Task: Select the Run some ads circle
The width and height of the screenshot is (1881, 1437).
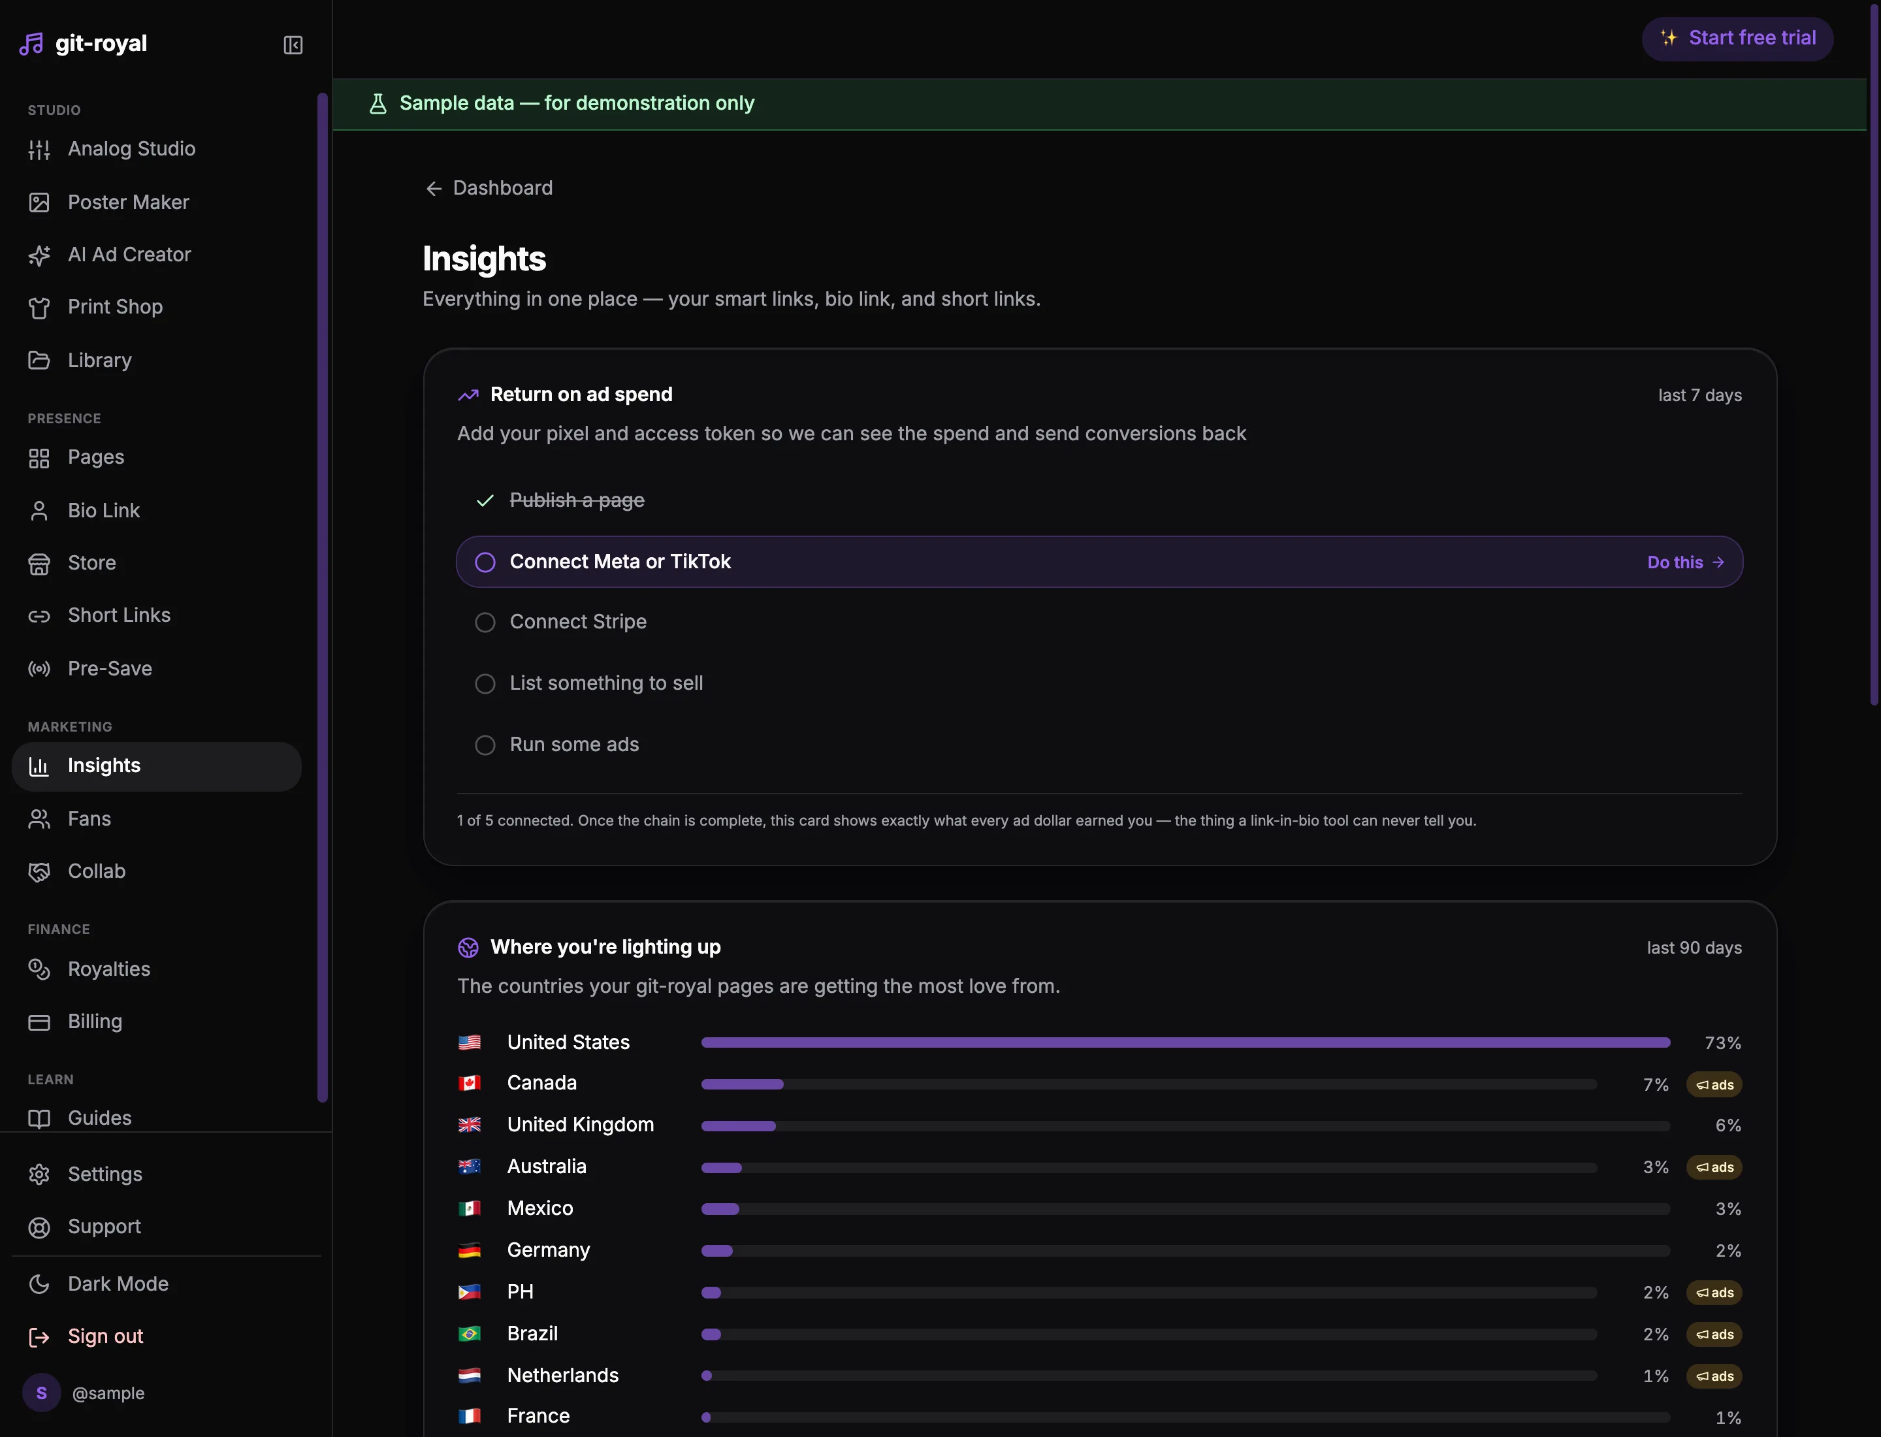Action: pos(485,745)
